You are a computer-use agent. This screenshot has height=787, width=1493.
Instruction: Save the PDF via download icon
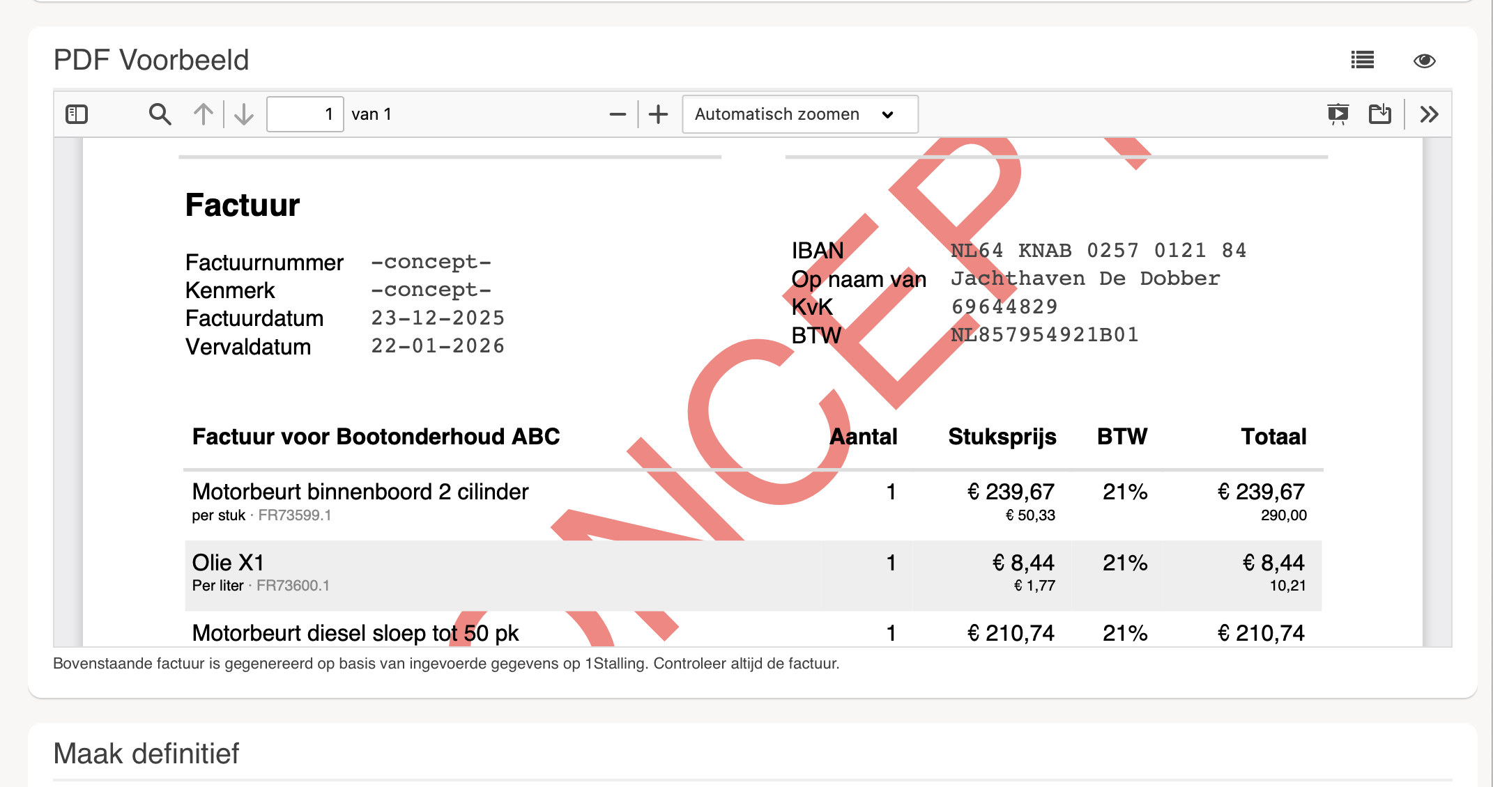coord(1379,114)
